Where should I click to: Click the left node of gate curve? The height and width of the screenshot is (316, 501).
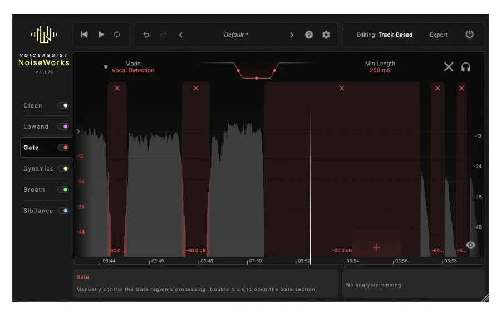tap(238, 70)
